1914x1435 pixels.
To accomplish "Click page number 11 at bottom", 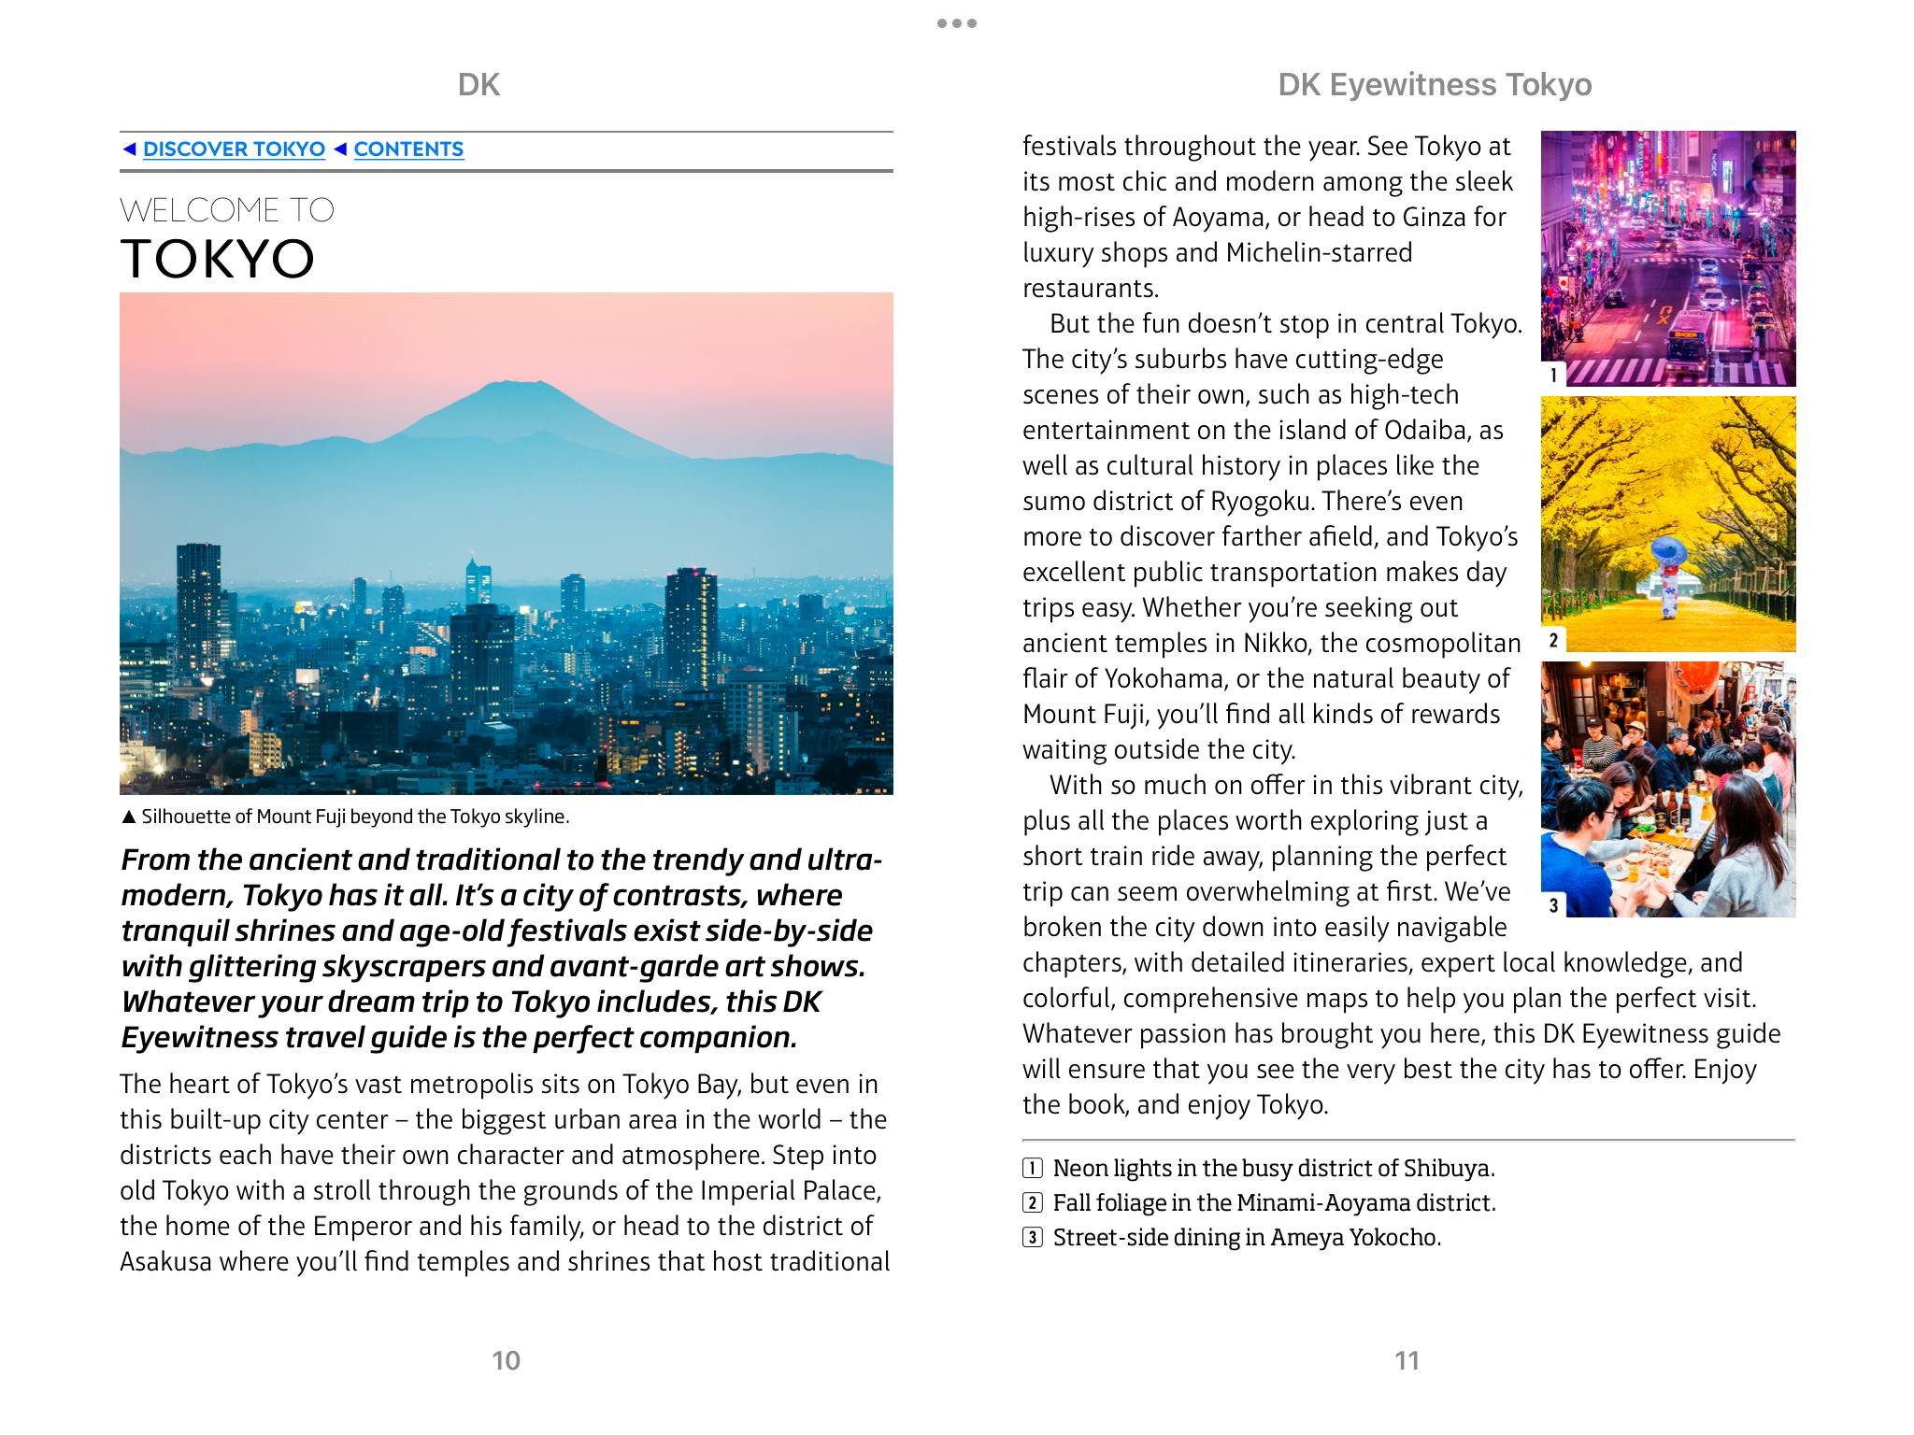I will coord(1407,1360).
